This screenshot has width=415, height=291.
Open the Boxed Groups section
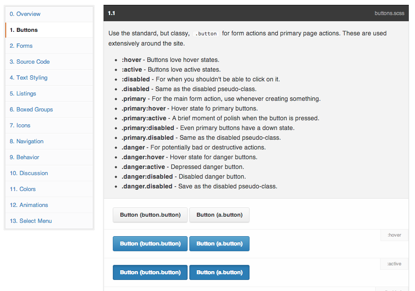tap(31, 110)
